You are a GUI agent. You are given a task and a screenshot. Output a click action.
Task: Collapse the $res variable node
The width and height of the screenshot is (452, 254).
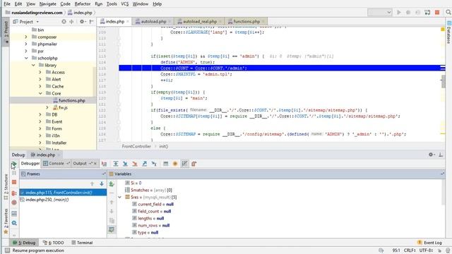click(x=119, y=198)
